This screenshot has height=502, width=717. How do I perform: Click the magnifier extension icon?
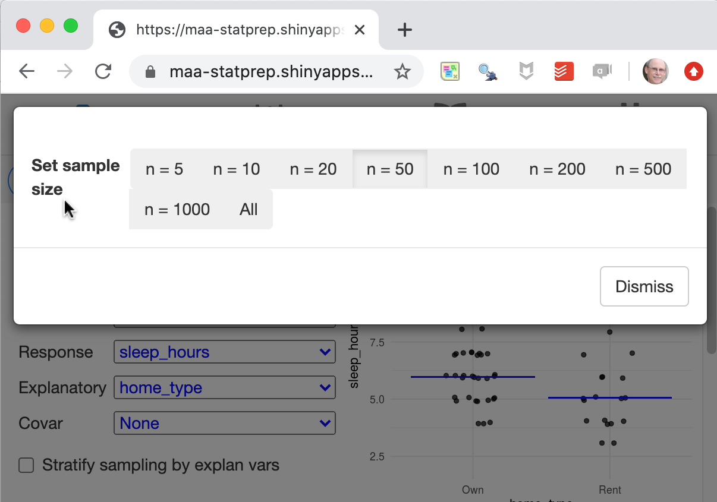[x=488, y=72]
